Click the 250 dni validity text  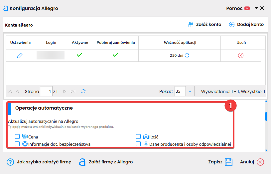click(177, 55)
